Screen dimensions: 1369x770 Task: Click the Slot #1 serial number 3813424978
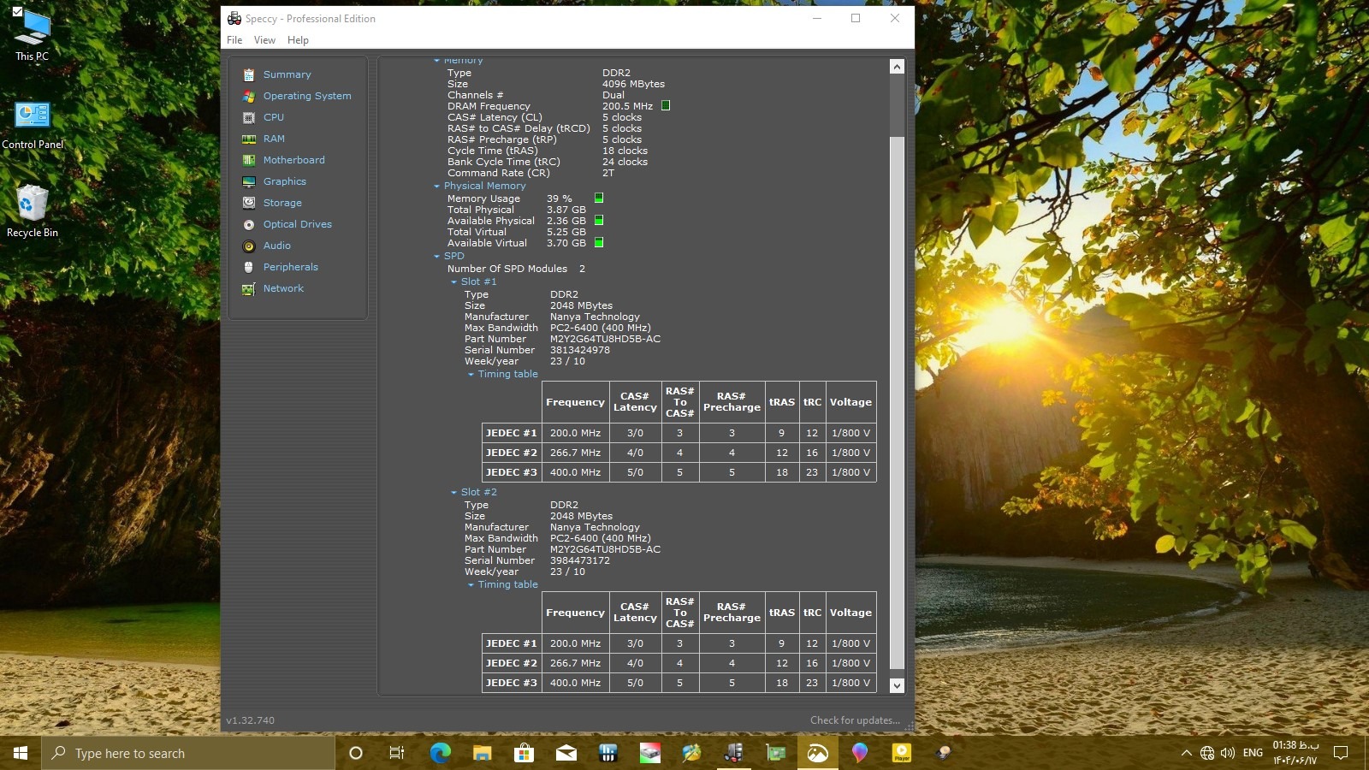click(580, 350)
